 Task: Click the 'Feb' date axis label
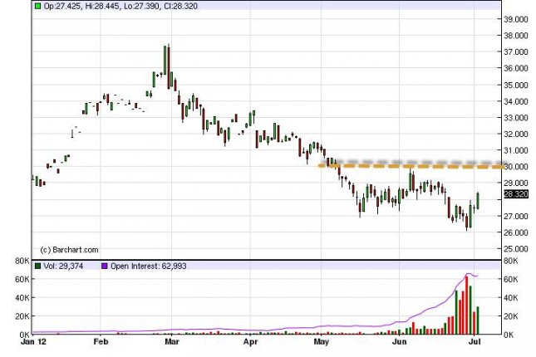[101, 341]
